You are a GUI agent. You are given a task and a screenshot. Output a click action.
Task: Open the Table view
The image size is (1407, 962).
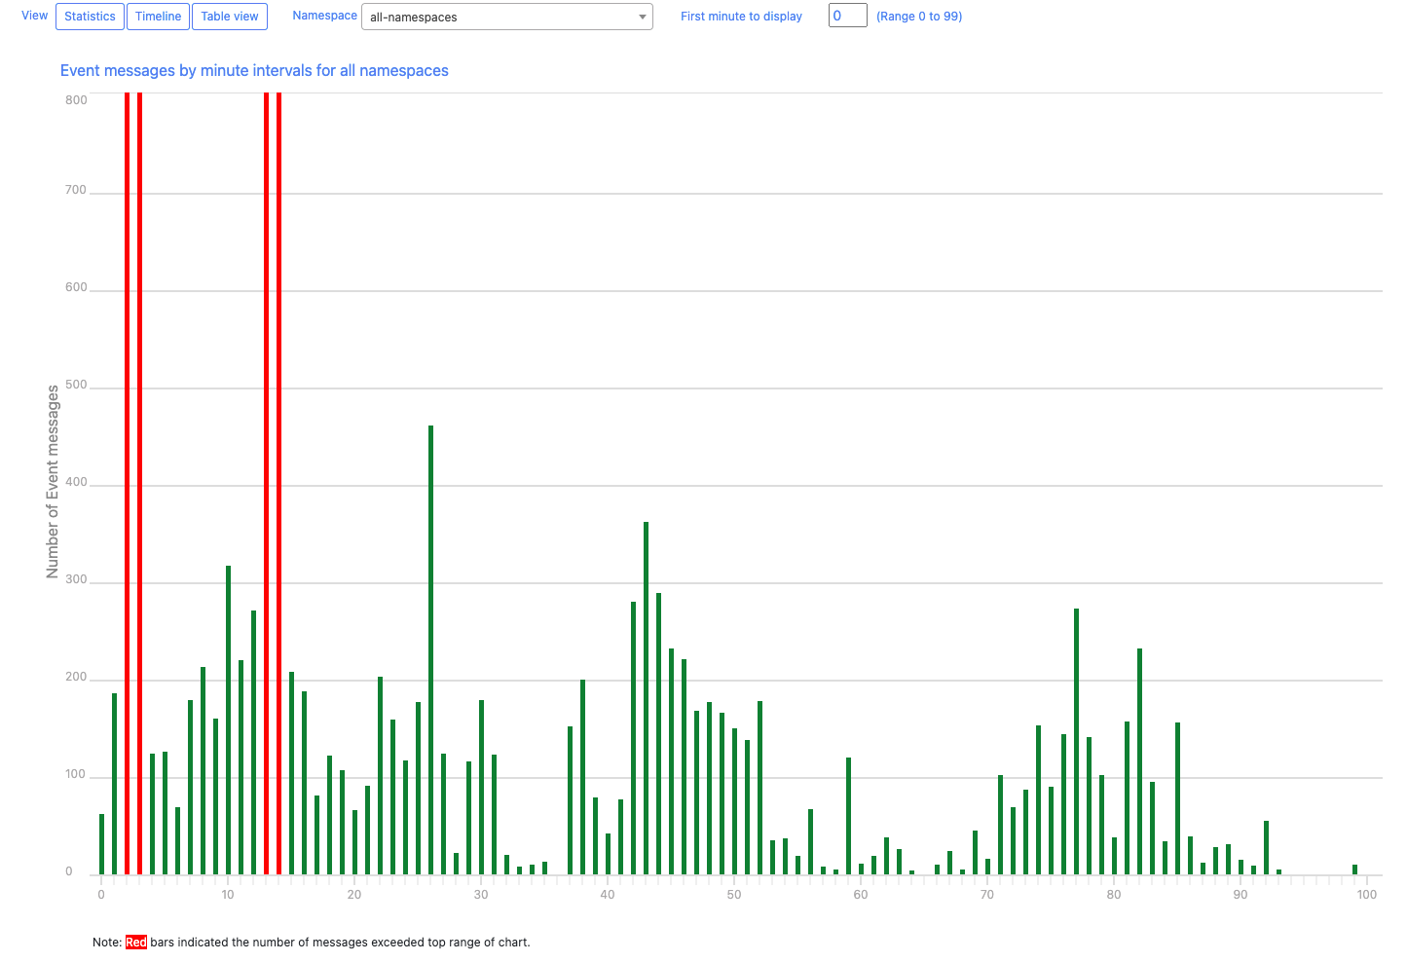[230, 17]
